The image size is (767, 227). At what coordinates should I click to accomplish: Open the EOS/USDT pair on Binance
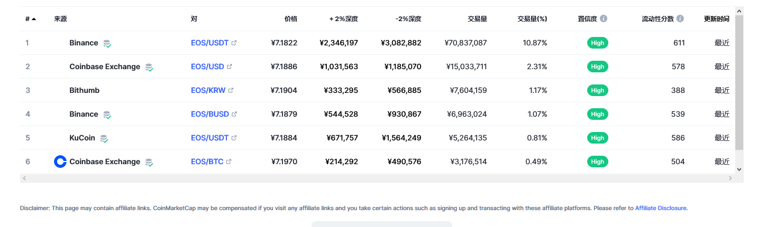pos(209,43)
